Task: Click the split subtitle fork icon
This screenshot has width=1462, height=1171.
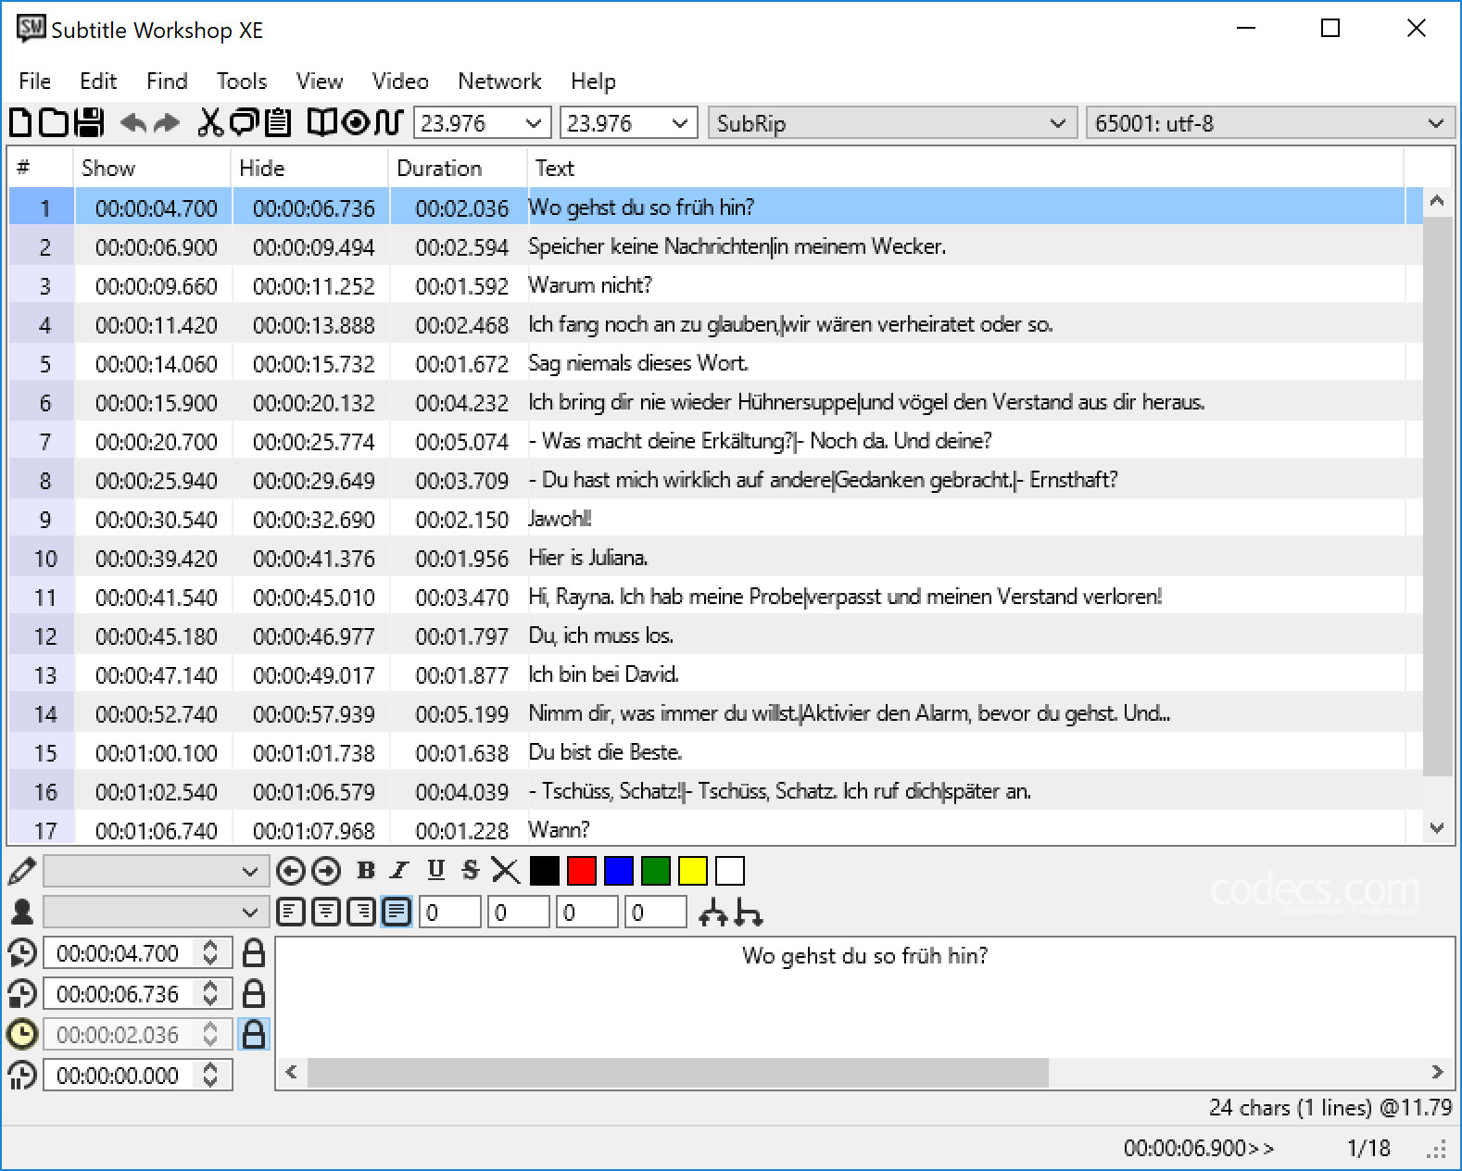Action: (x=713, y=913)
